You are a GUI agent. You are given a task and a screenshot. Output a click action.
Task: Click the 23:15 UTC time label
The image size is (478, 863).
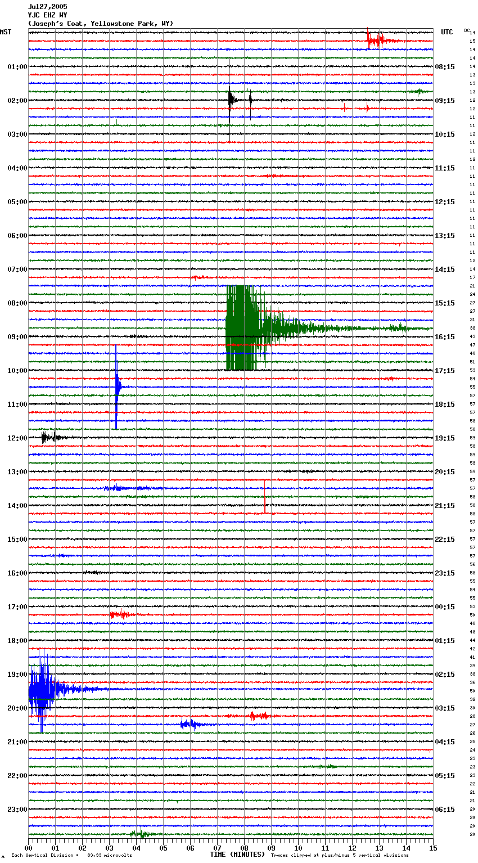(445, 573)
